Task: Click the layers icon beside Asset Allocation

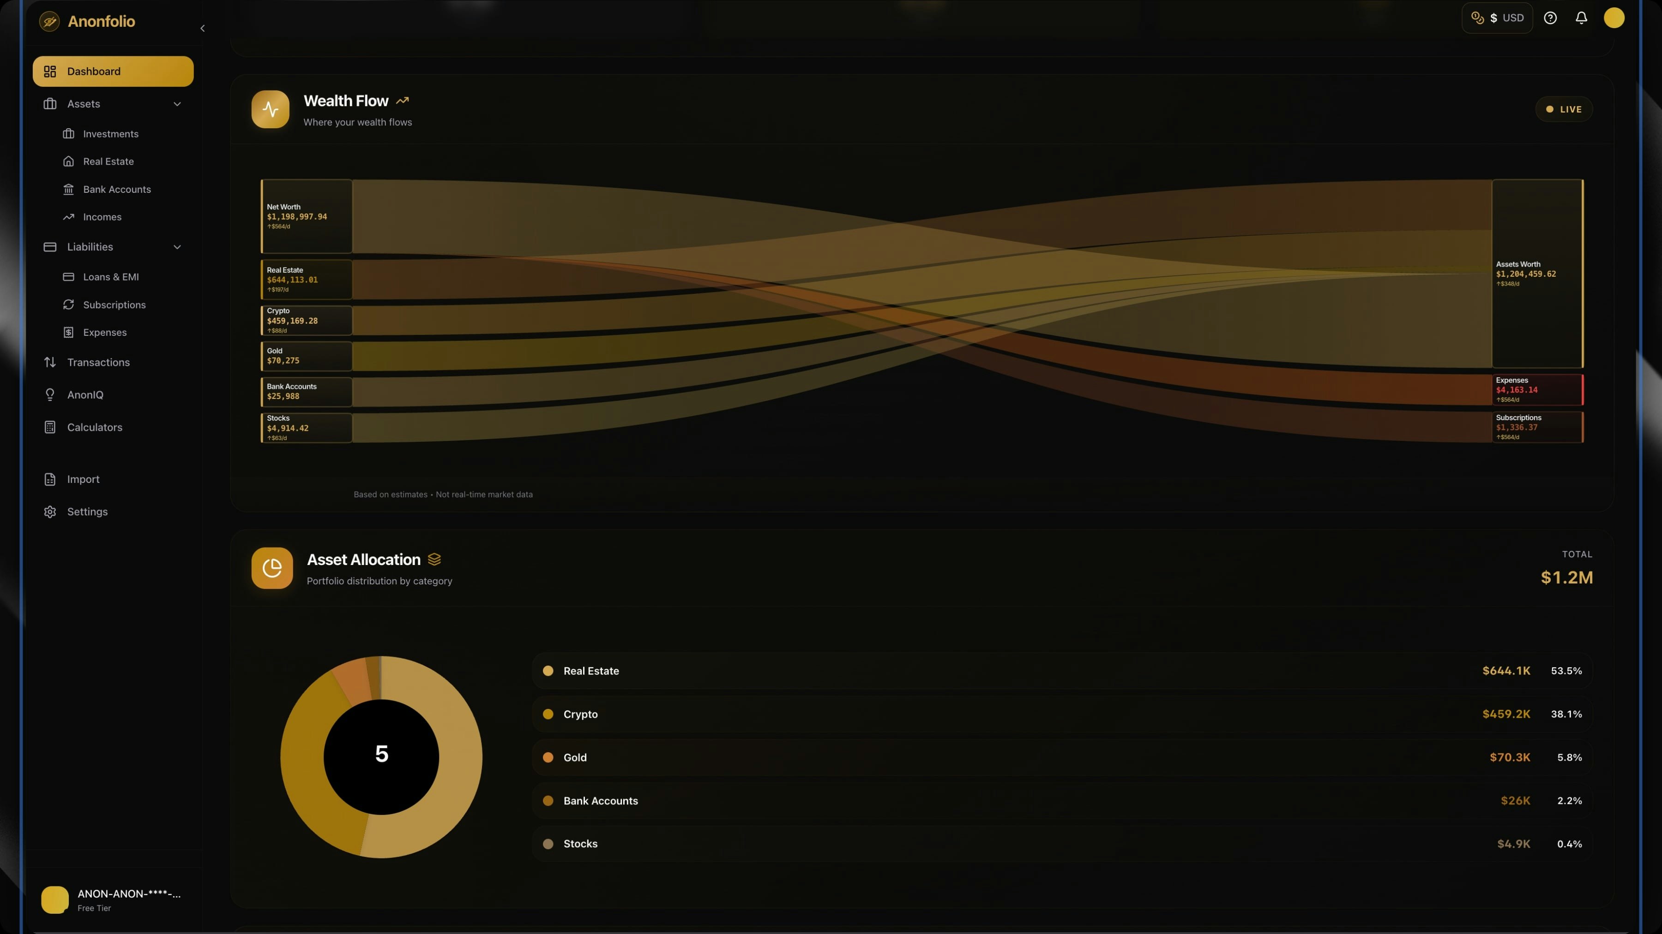Action: click(434, 559)
